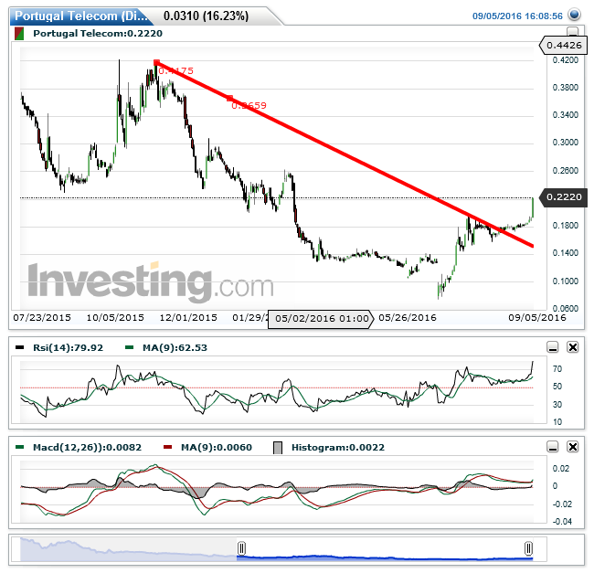594x573 pixels.
Task: Close the MACD indicator panel
Action: (x=573, y=447)
